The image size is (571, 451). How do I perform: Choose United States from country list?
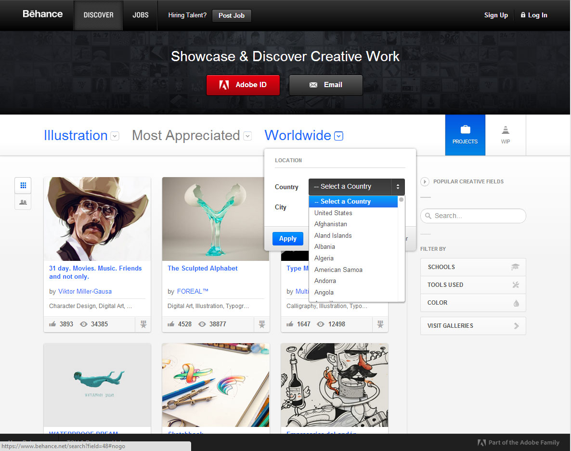[x=333, y=213]
